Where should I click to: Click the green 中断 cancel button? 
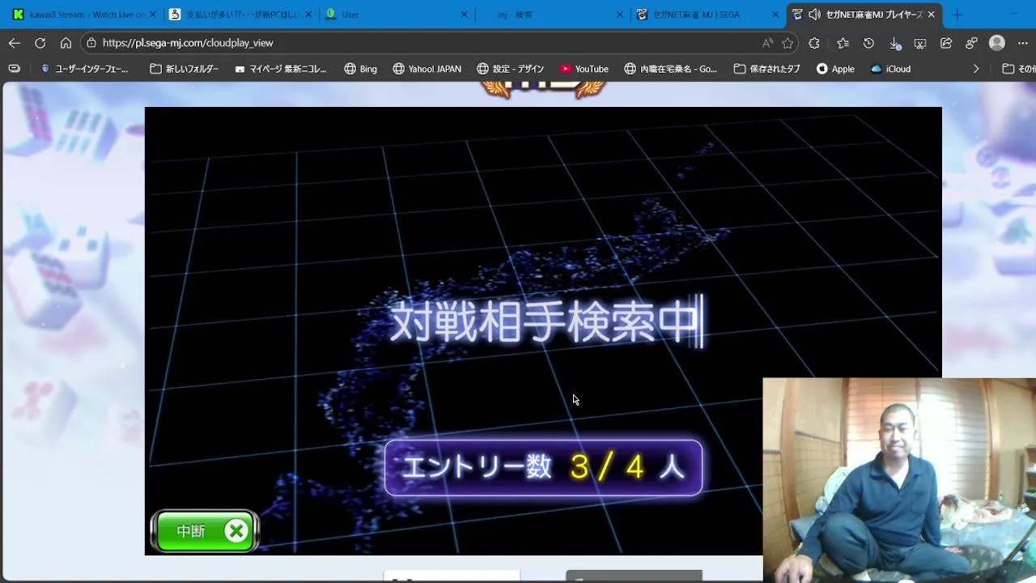click(x=205, y=531)
